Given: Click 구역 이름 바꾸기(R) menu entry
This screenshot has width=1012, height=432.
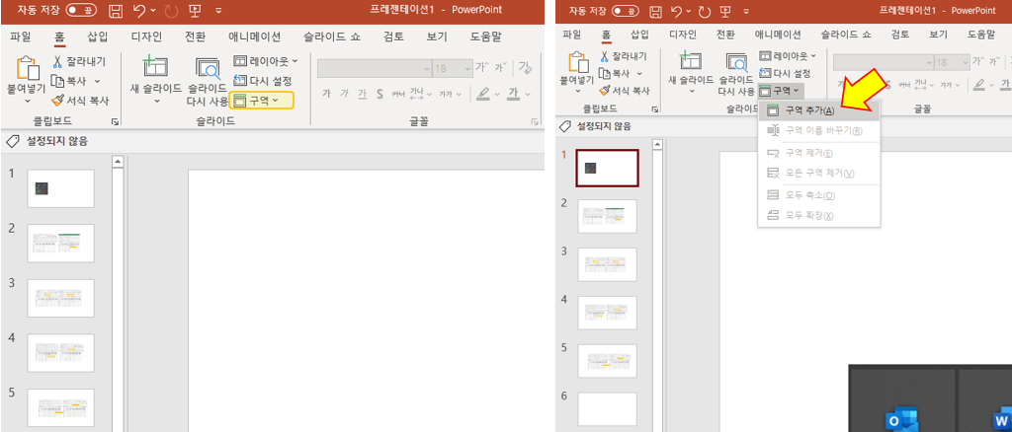Looking at the screenshot, I should click(818, 131).
